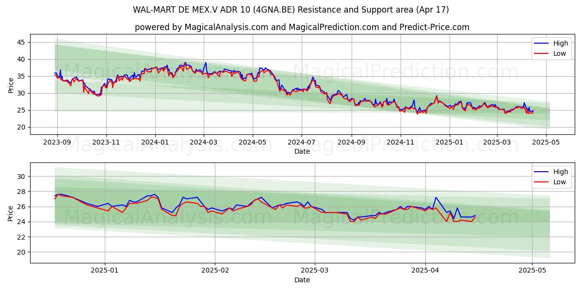This screenshot has height=291, width=582.
Task: Click the '2024-11' date label on upper chart
Action: click(400, 143)
